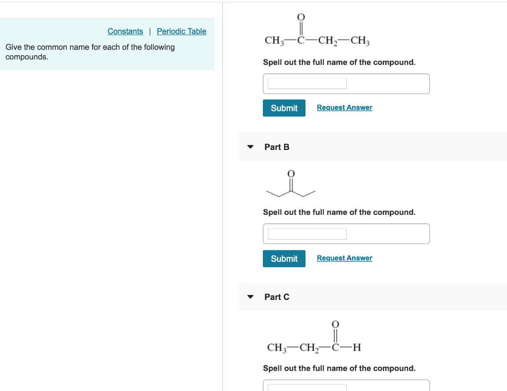Click the Part C answer input field
This screenshot has width=507, height=391.
click(x=305, y=388)
